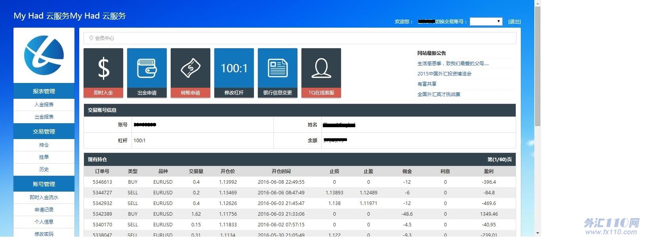Open the TQ在线客服 person tile
Image resolution: width=648 pixels, height=239 pixels.
pyautogui.click(x=321, y=73)
